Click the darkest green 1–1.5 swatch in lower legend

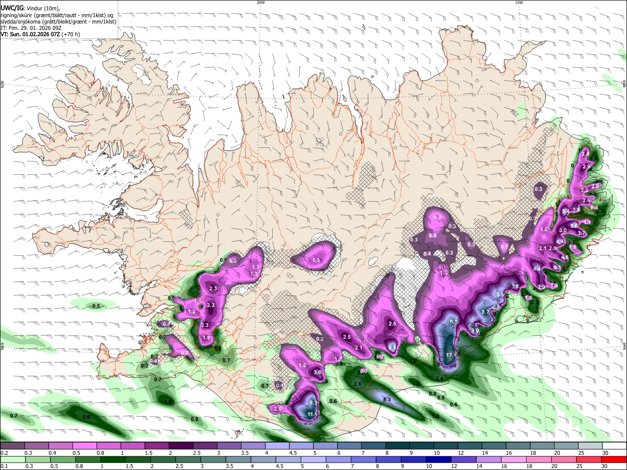click(x=113, y=459)
